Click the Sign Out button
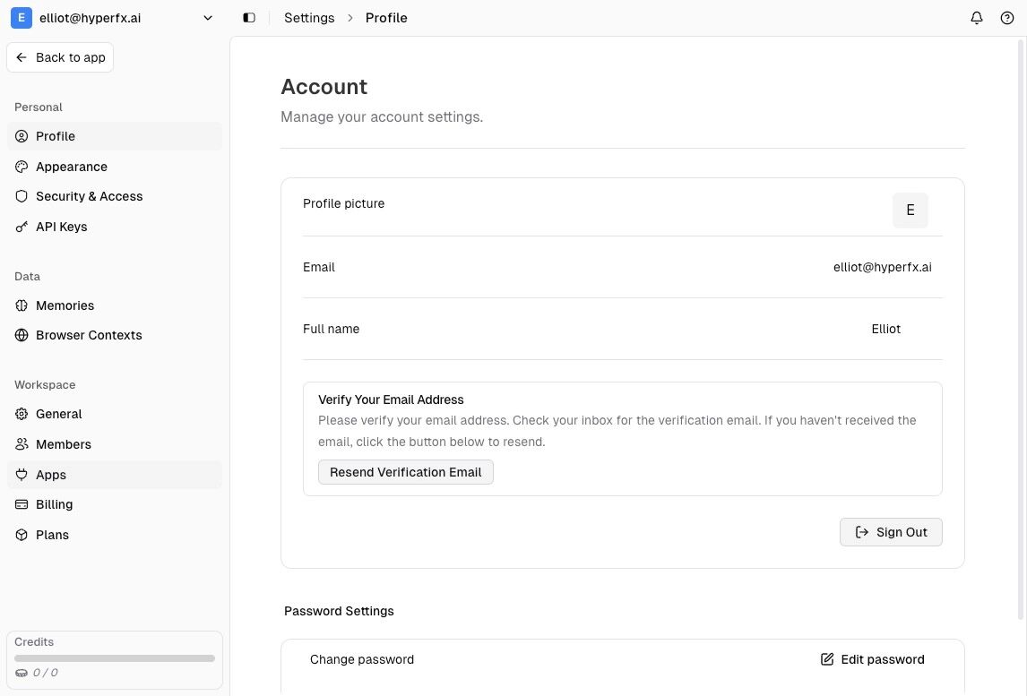 click(x=891, y=532)
